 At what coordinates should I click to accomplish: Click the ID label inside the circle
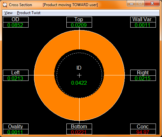click(x=79, y=68)
